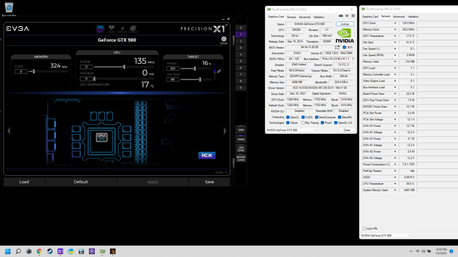Image resolution: width=458 pixels, height=257 pixels.
Task: Enable the Log to file checkbox
Action: coord(364,228)
